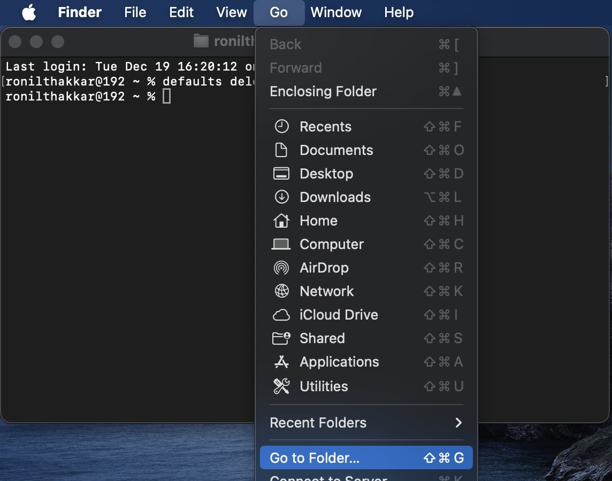Viewport: 612px width, 481px height.
Task: Select iCloud Drive in the Go menu
Action: pyautogui.click(x=366, y=315)
